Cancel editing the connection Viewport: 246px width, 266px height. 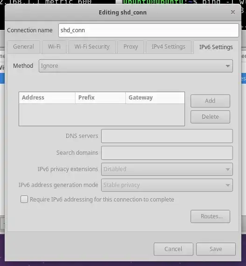[x=173, y=249]
